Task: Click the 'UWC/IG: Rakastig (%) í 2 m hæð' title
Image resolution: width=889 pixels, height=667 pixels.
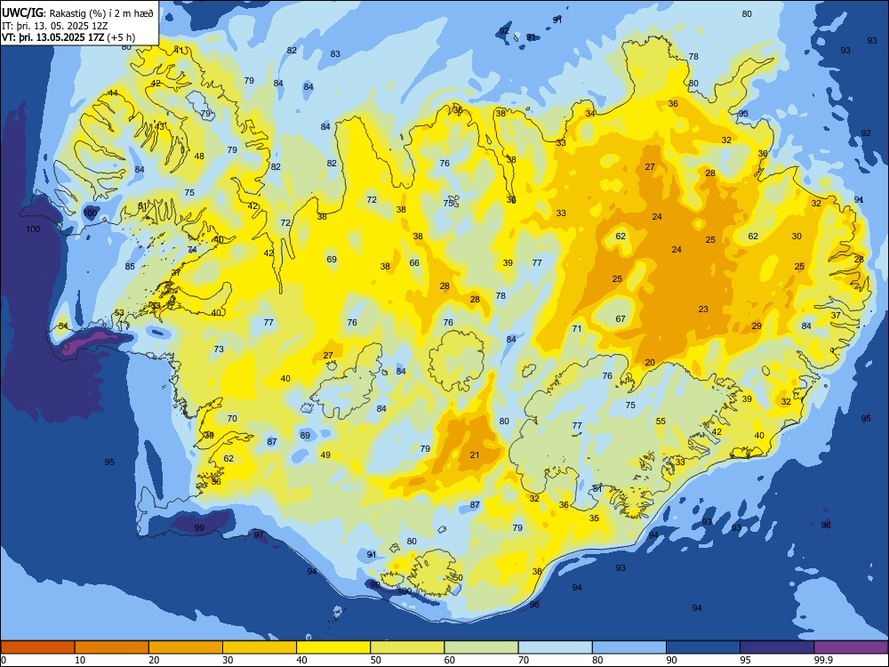Action: [77, 12]
